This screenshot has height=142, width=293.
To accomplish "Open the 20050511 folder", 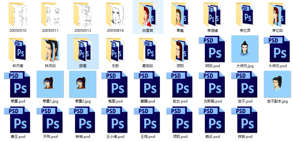I will tap(50, 15).
